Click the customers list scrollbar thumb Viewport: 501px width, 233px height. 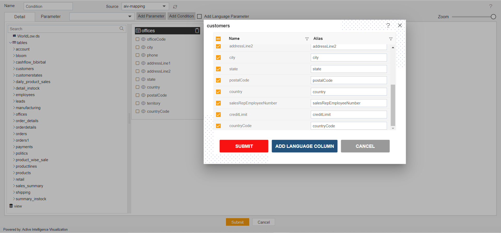click(x=393, y=105)
